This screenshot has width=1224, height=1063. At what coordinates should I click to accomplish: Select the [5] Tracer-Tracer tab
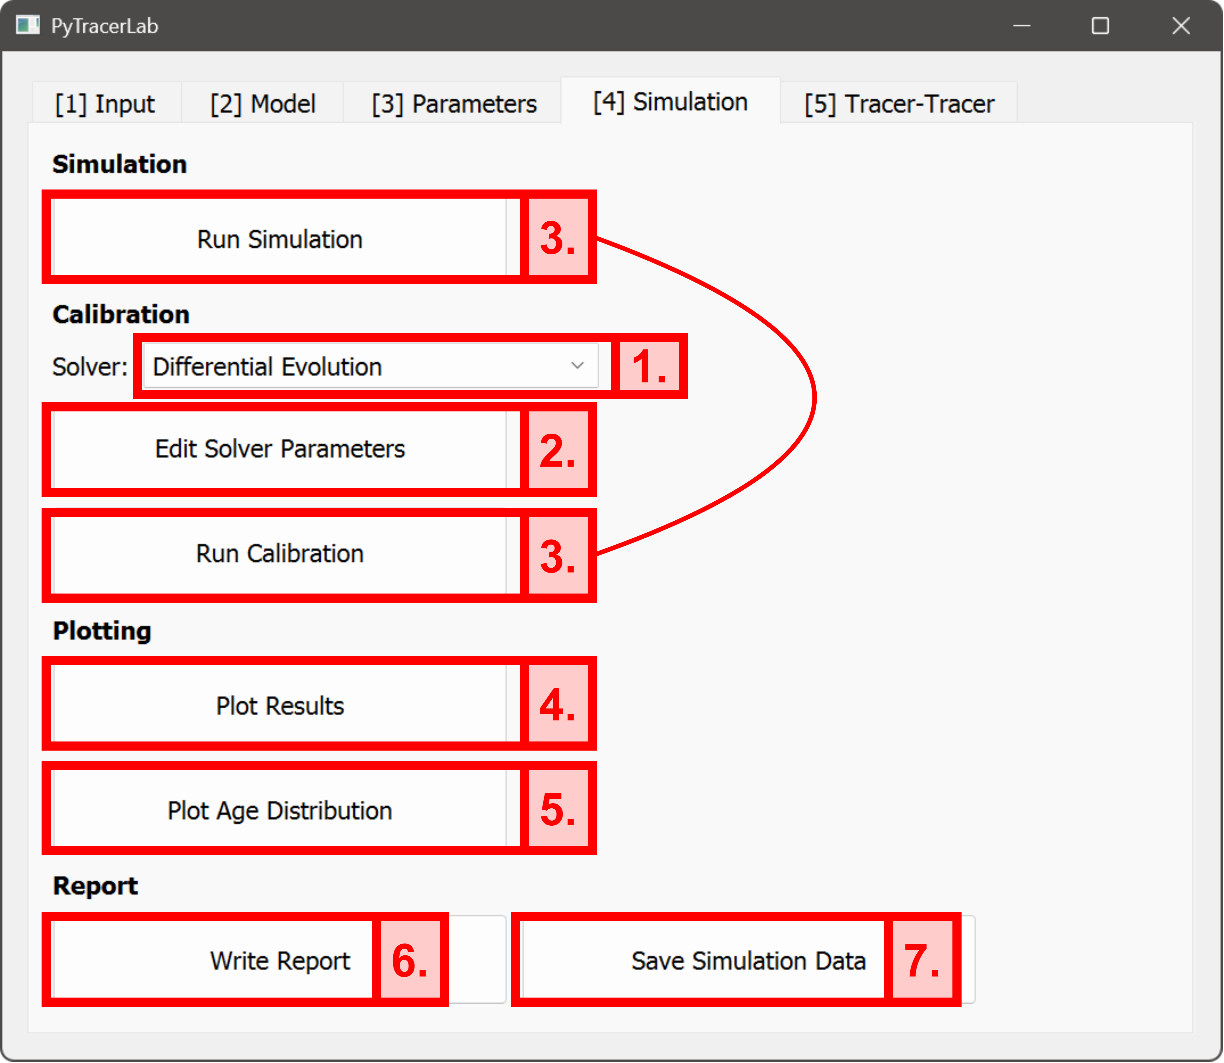898,103
